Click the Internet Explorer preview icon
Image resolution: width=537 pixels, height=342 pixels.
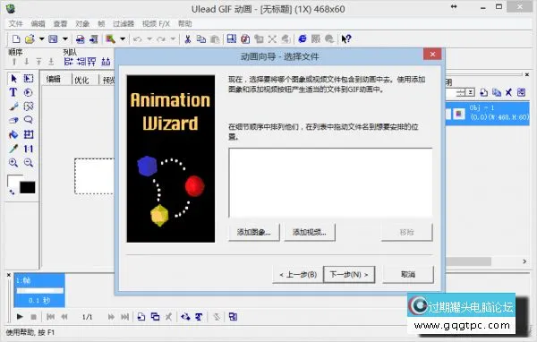tap(303, 38)
